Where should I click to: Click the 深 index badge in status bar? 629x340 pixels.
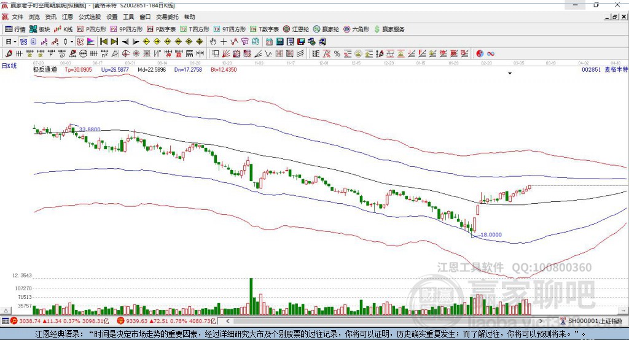click(121, 321)
